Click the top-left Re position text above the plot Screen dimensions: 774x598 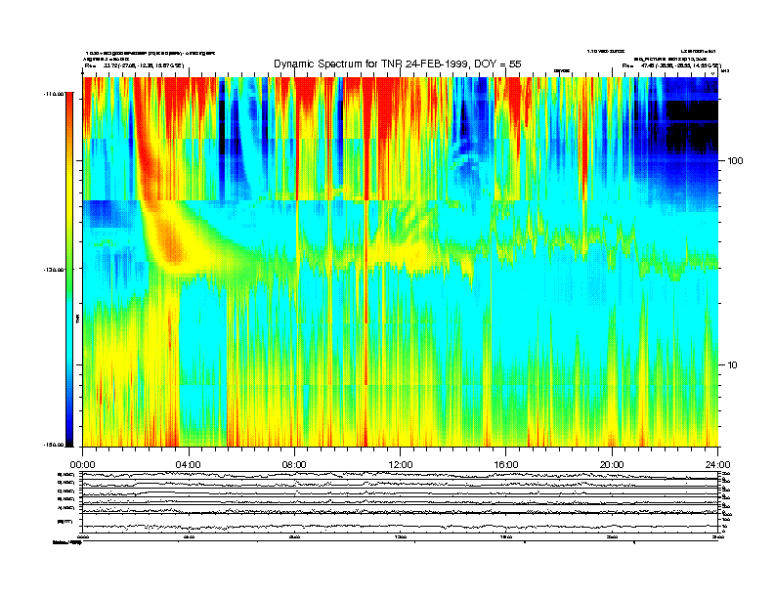coord(134,65)
